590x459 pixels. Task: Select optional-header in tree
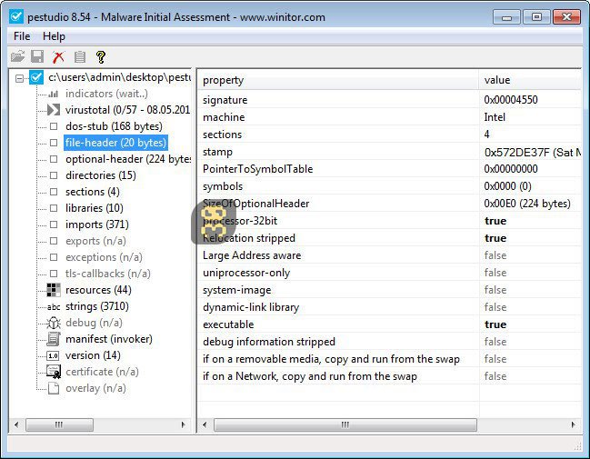pos(128,159)
